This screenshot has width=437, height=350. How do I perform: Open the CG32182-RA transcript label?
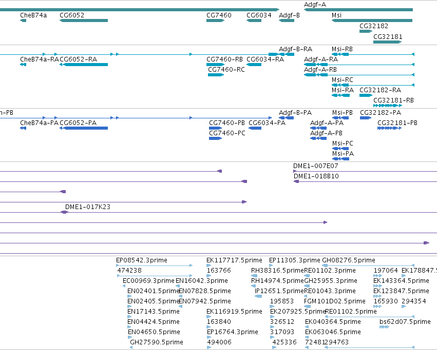click(x=380, y=90)
